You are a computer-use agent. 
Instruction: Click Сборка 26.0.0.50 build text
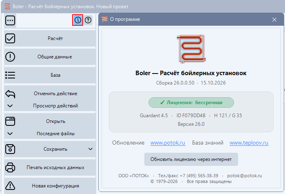[x=175, y=83]
